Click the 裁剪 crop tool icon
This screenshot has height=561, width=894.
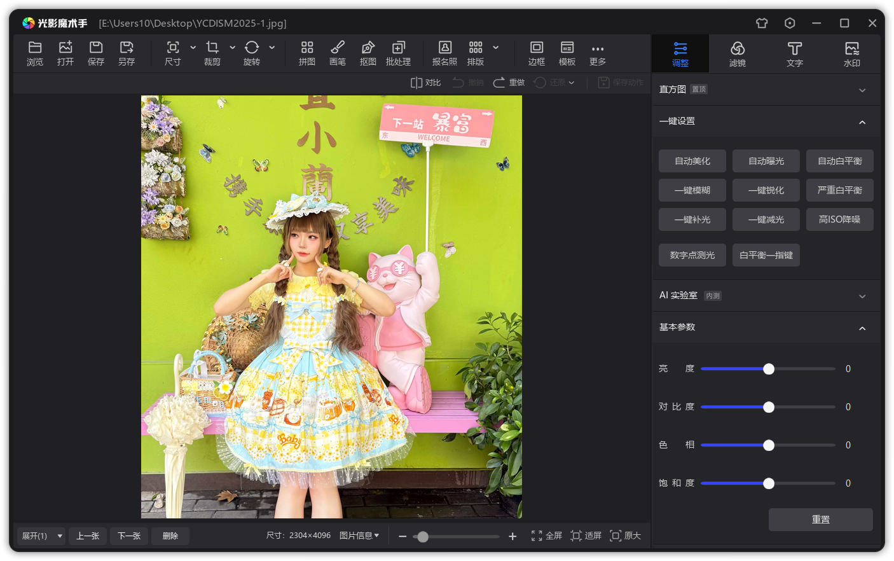tap(212, 53)
